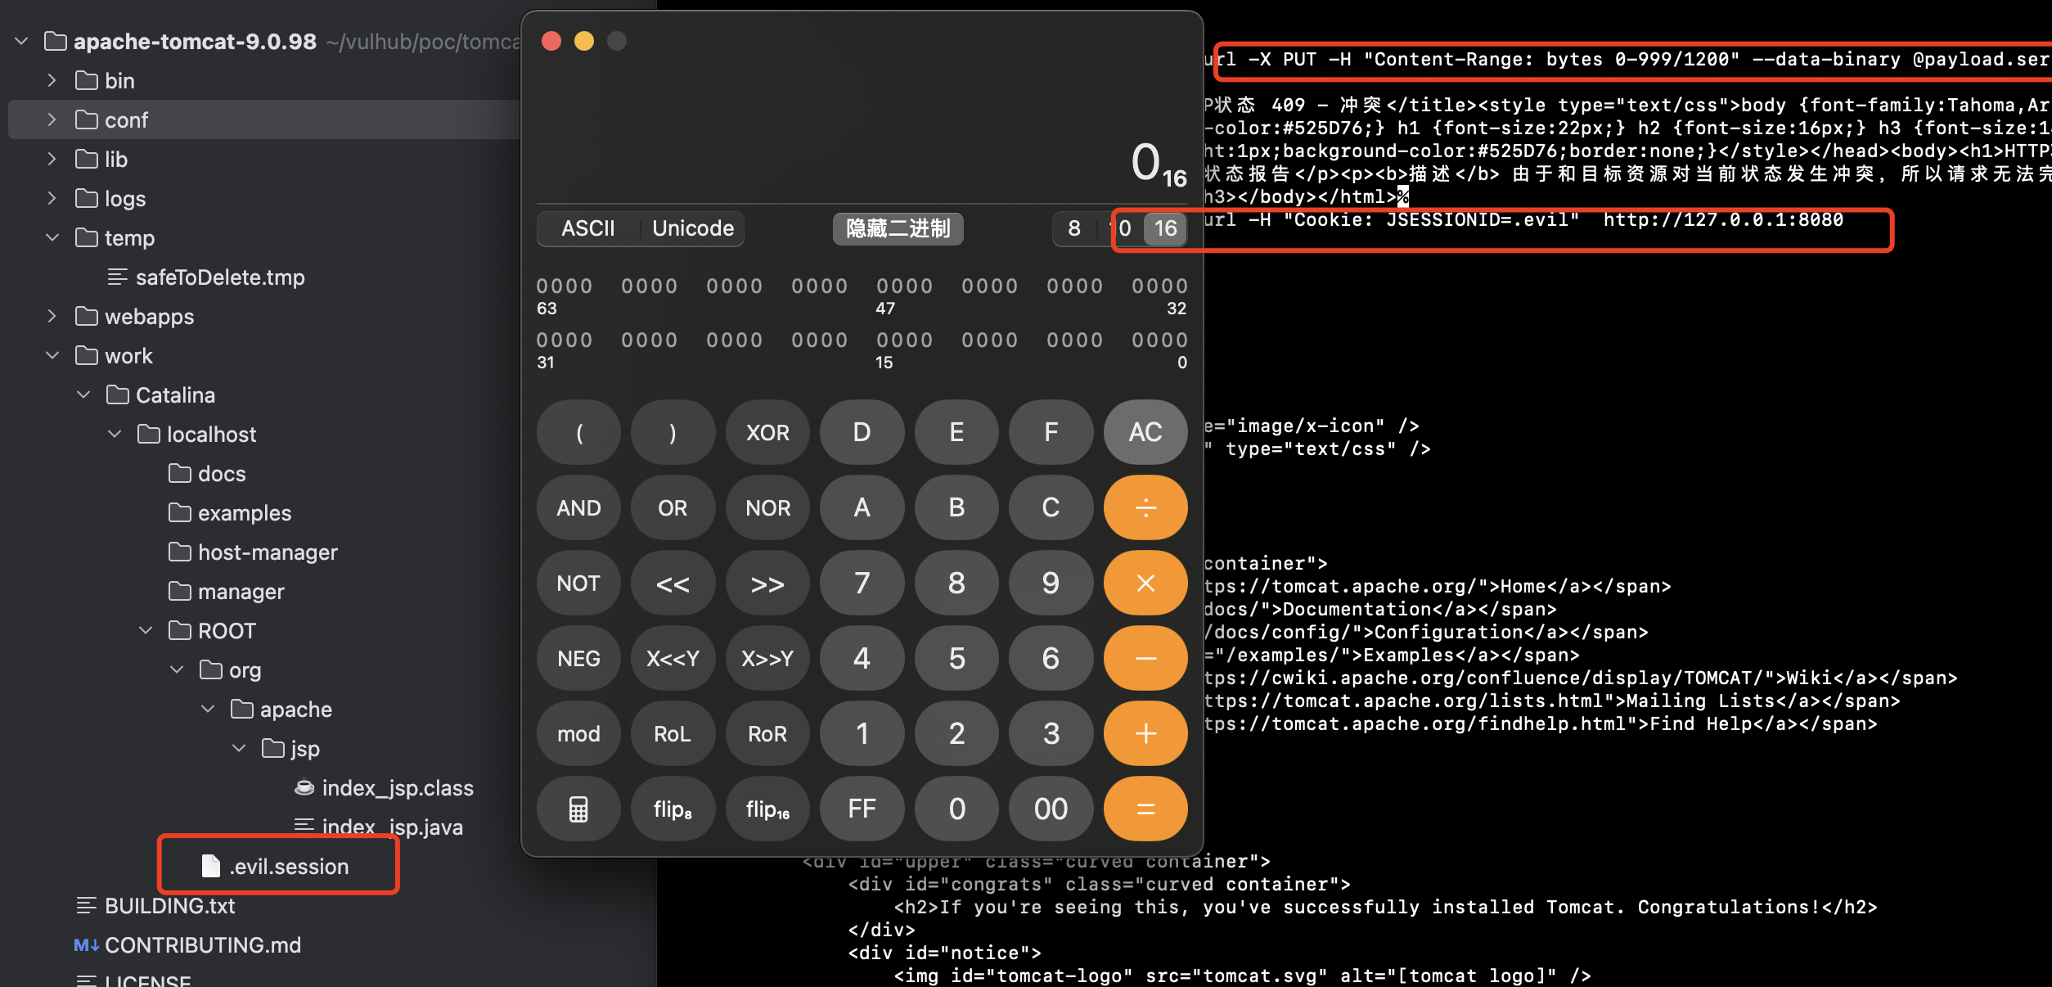Image resolution: width=2052 pixels, height=987 pixels.
Task: Open safeToDelete.tmp file in tree
Action: (219, 277)
